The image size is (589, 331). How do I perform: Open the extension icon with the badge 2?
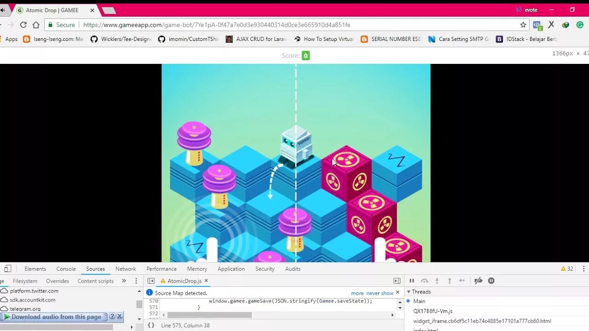[537, 25]
